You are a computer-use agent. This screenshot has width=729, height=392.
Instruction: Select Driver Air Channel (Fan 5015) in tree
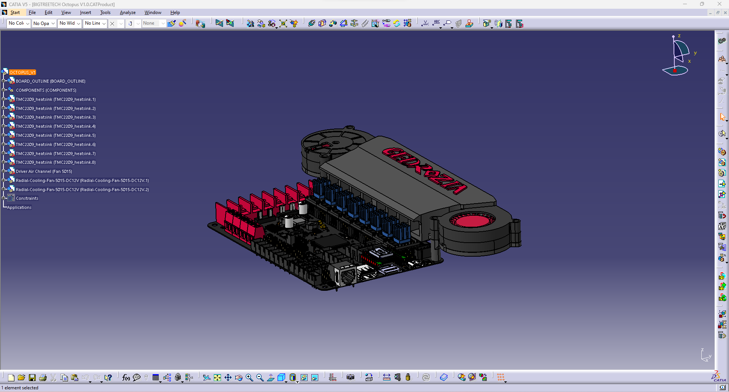point(44,171)
